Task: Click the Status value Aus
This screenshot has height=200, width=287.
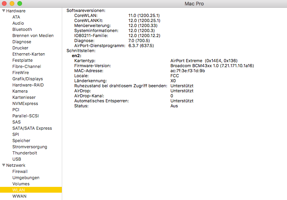Action: coord(174,106)
